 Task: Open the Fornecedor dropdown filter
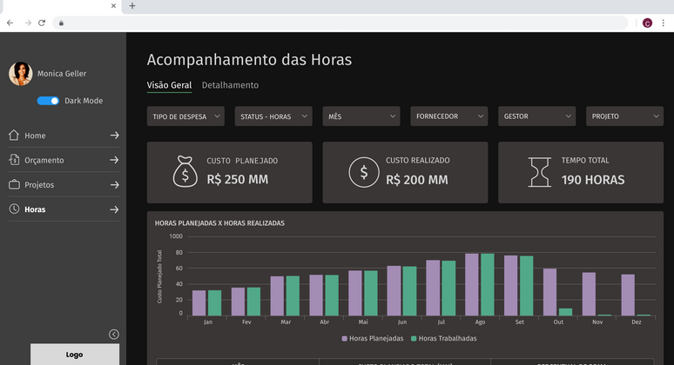pos(449,116)
